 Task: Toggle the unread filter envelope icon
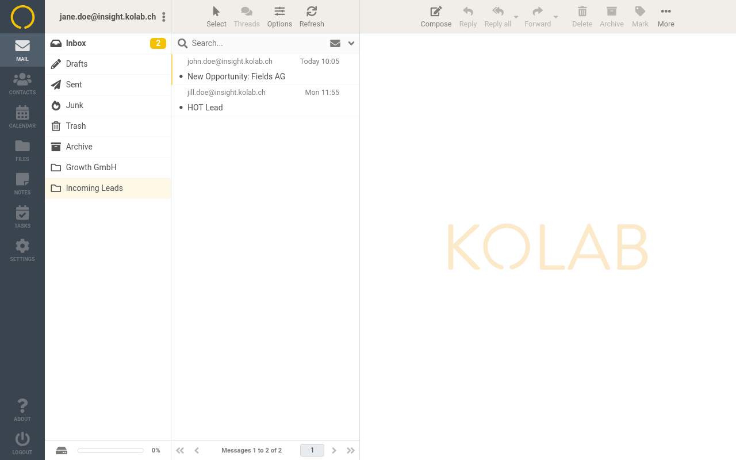(x=335, y=43)
